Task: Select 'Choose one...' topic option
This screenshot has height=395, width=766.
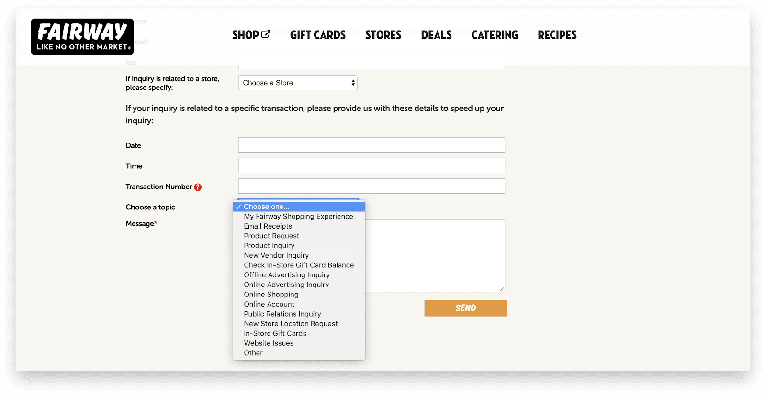Action: (299, 207)
